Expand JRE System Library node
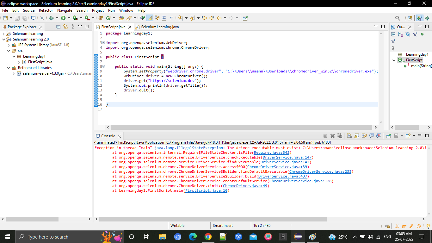 point(9,45)
